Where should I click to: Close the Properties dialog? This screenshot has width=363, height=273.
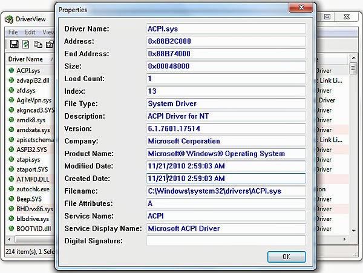click(x=301, y=7)
